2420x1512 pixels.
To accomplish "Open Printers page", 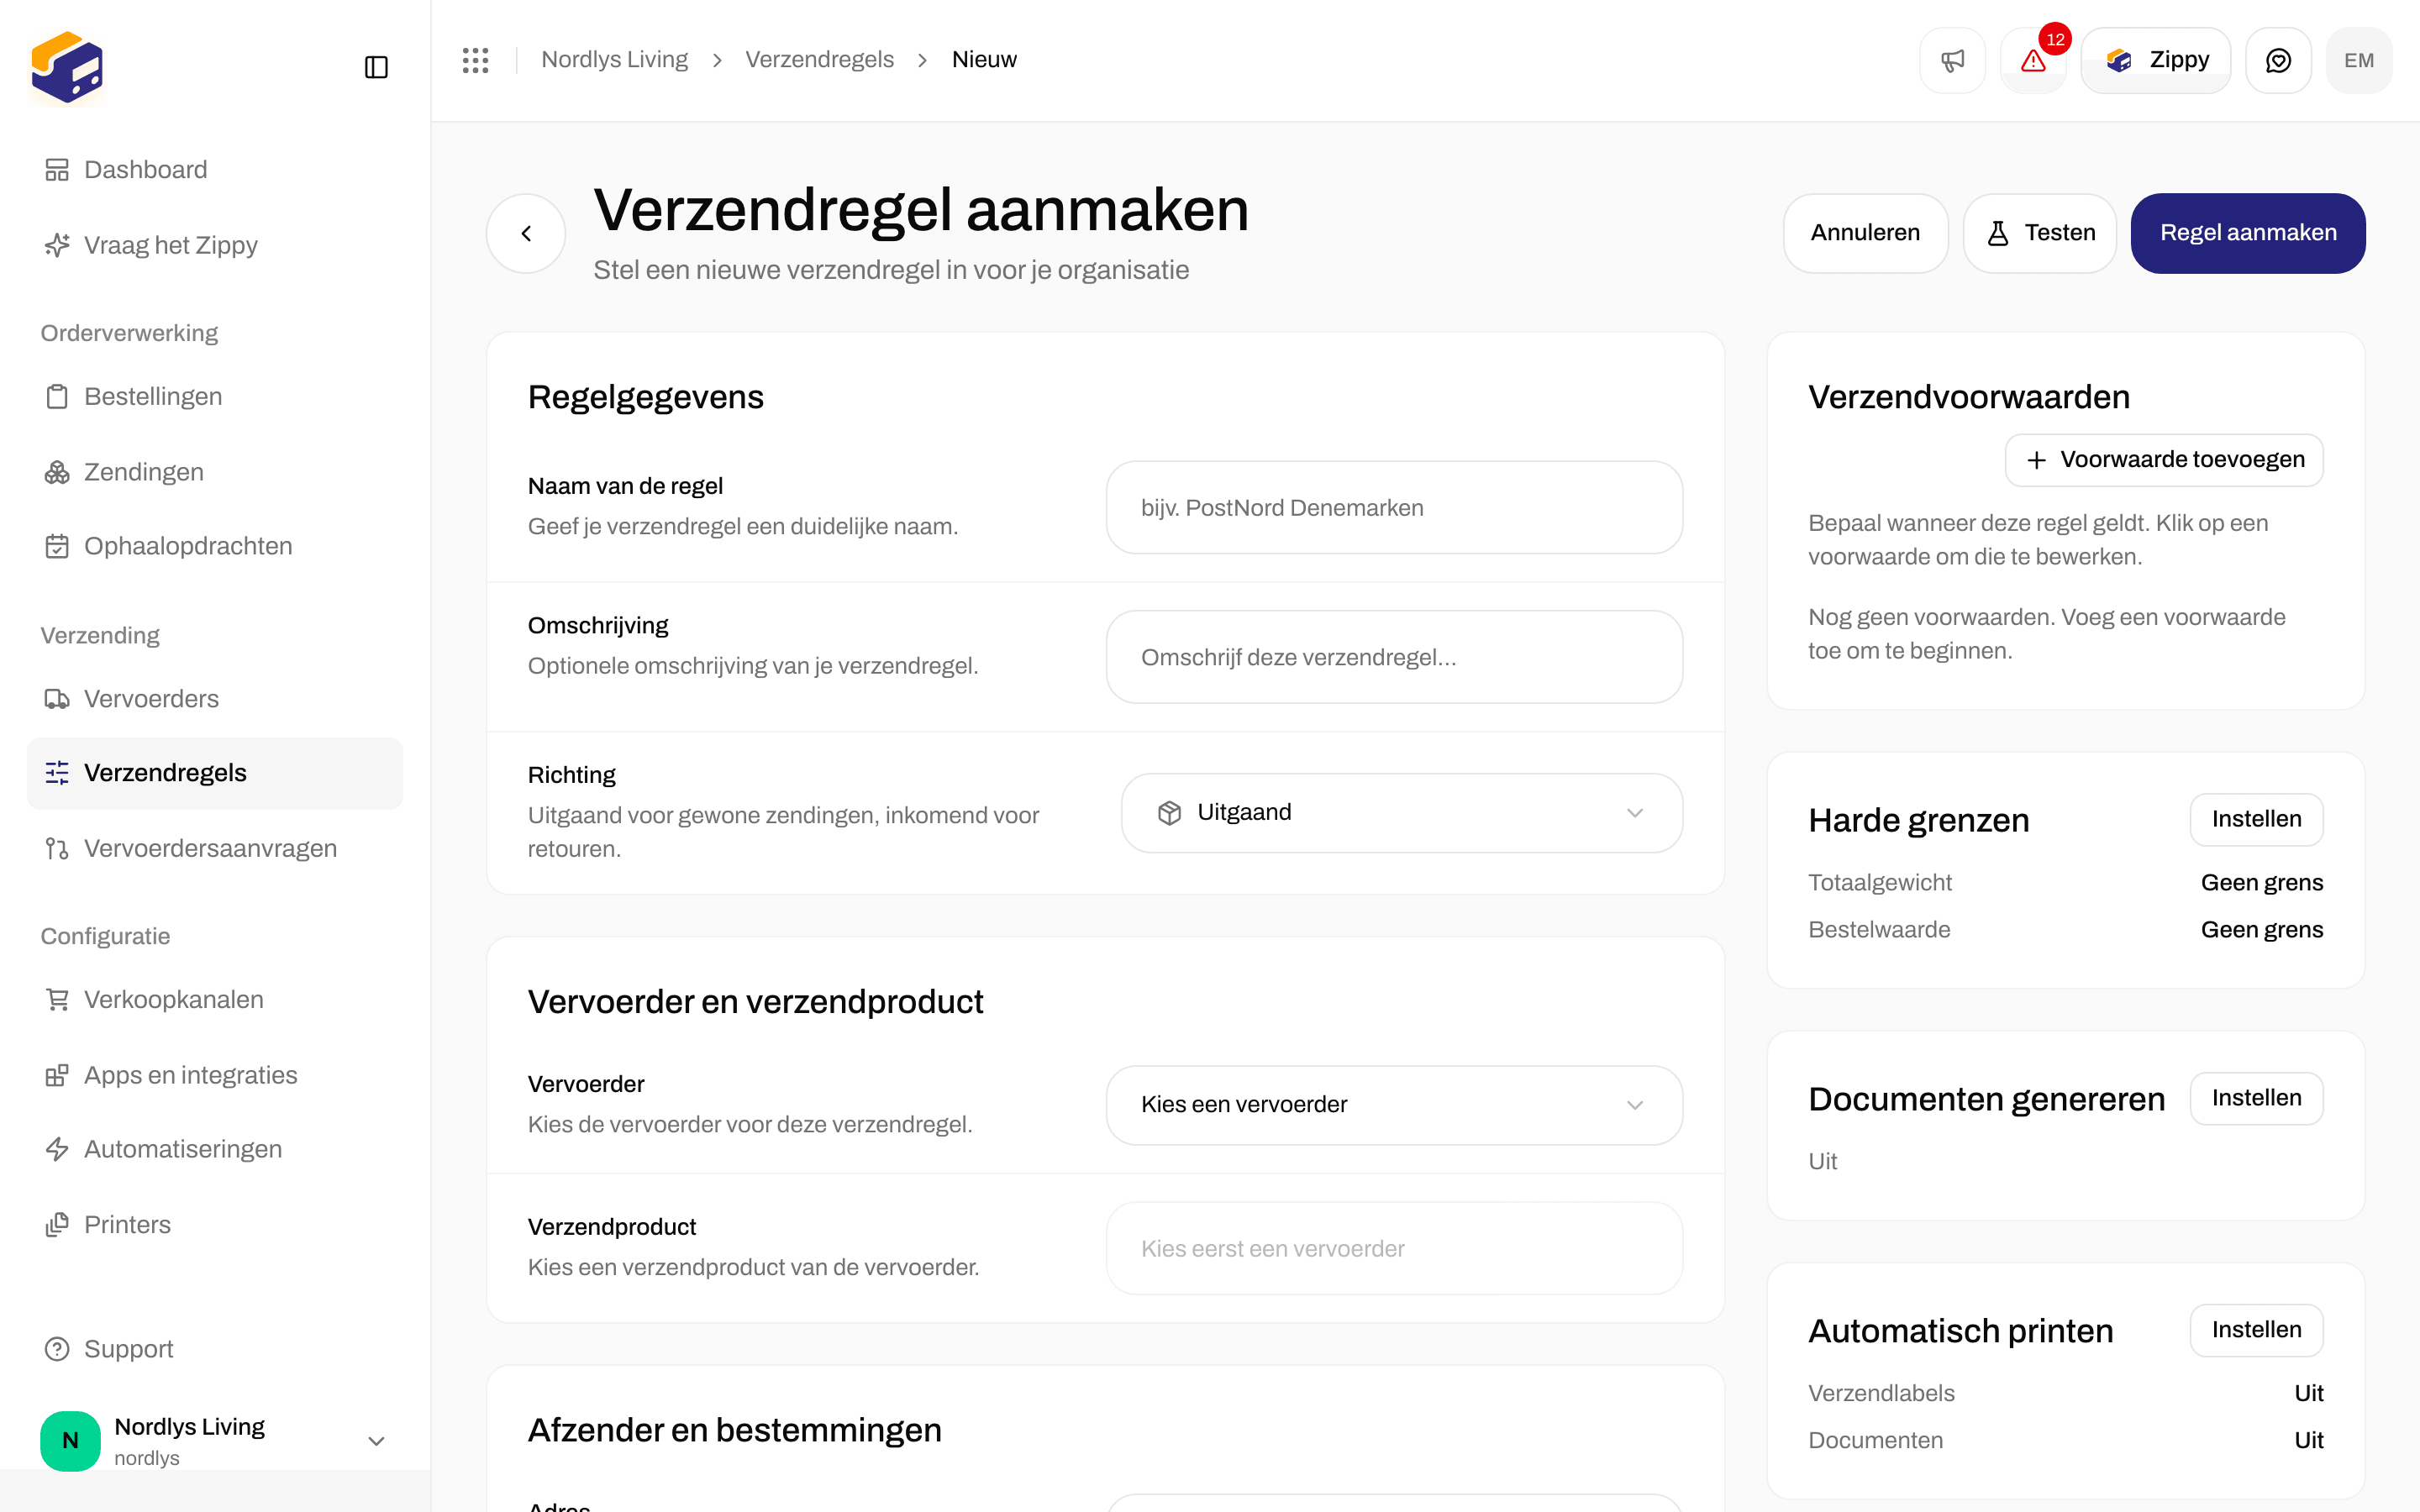I will 215,1225.
